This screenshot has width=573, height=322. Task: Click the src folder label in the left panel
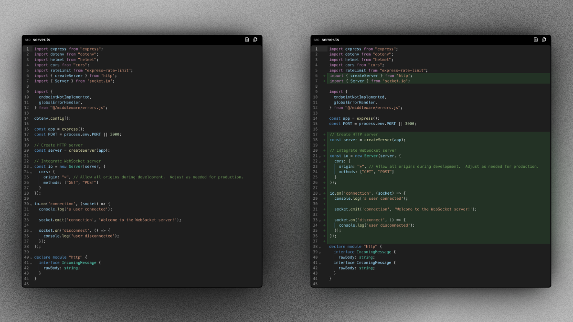[x=28, y=40]
